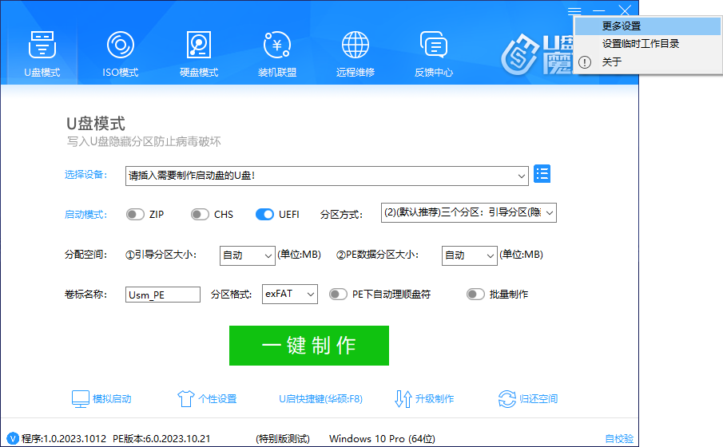Open 硬盘模式 tab
Image resolution: width=723 pixels, height=447 pixels.
[x=199, y=53]
